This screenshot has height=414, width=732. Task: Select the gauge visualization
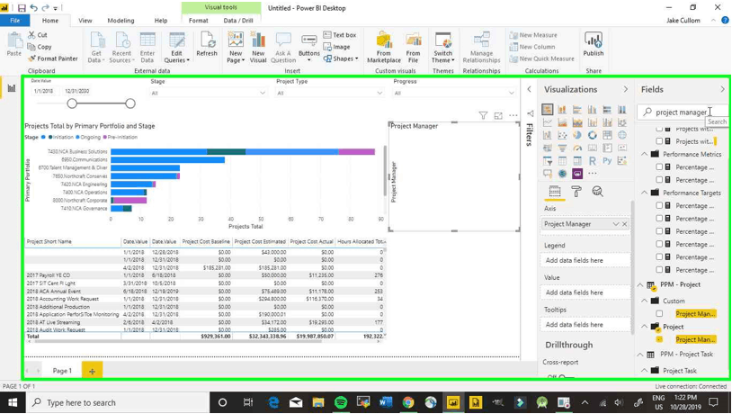(577, 148)
